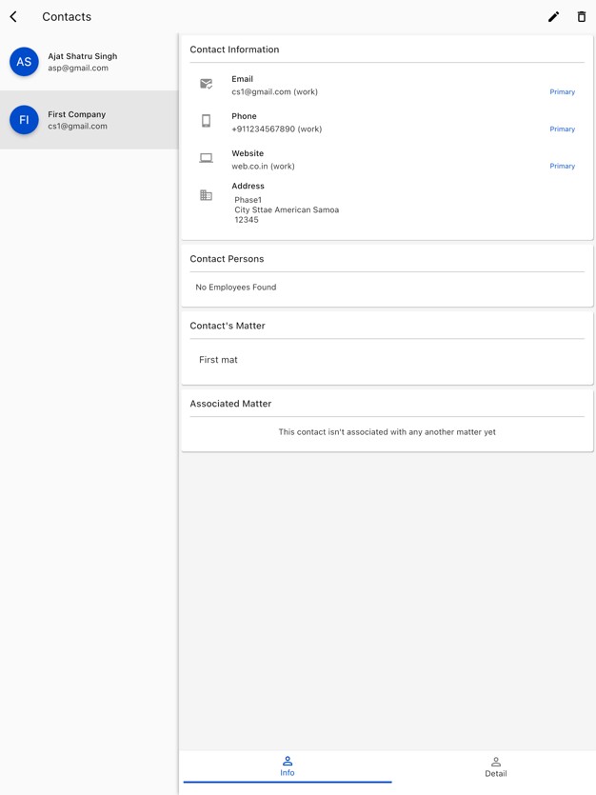Select First Company contact

[77, 120]
